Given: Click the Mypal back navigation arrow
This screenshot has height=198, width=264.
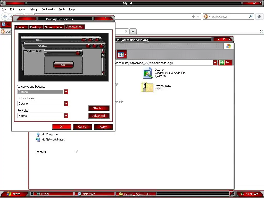Looking at the screenshot, I should pyautogui.click(x=5, y=16).
